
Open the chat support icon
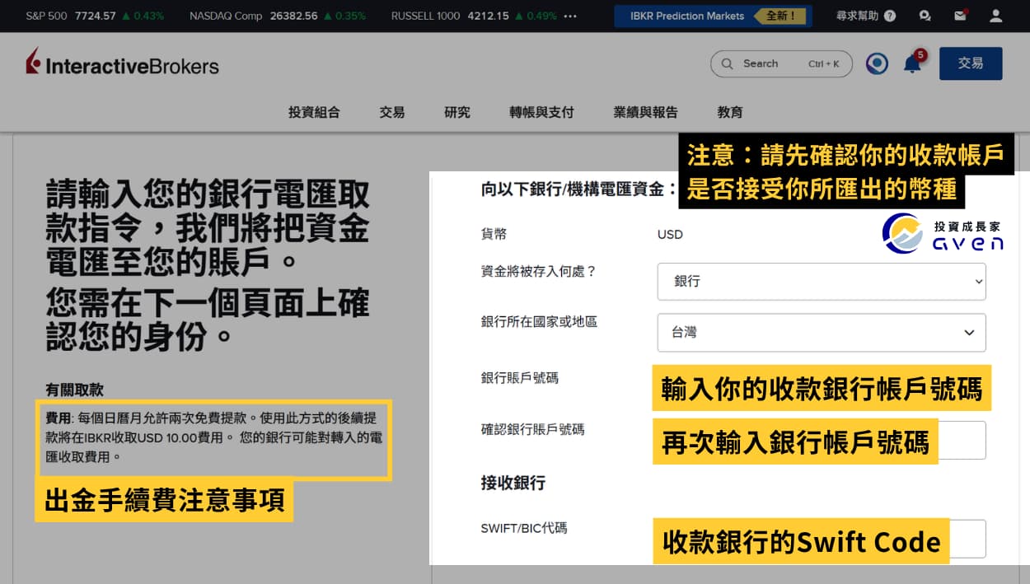[x=925, y=16]
